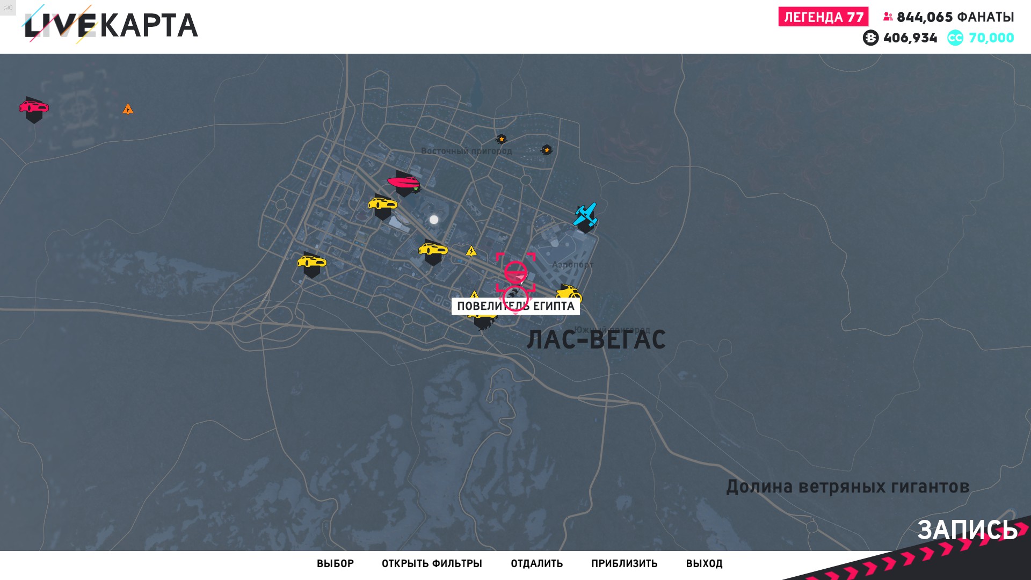The image size is (1031, 580).
Task: Open the yellow car event below the boat
Action: pyautogui.click(x=382, y=206)
